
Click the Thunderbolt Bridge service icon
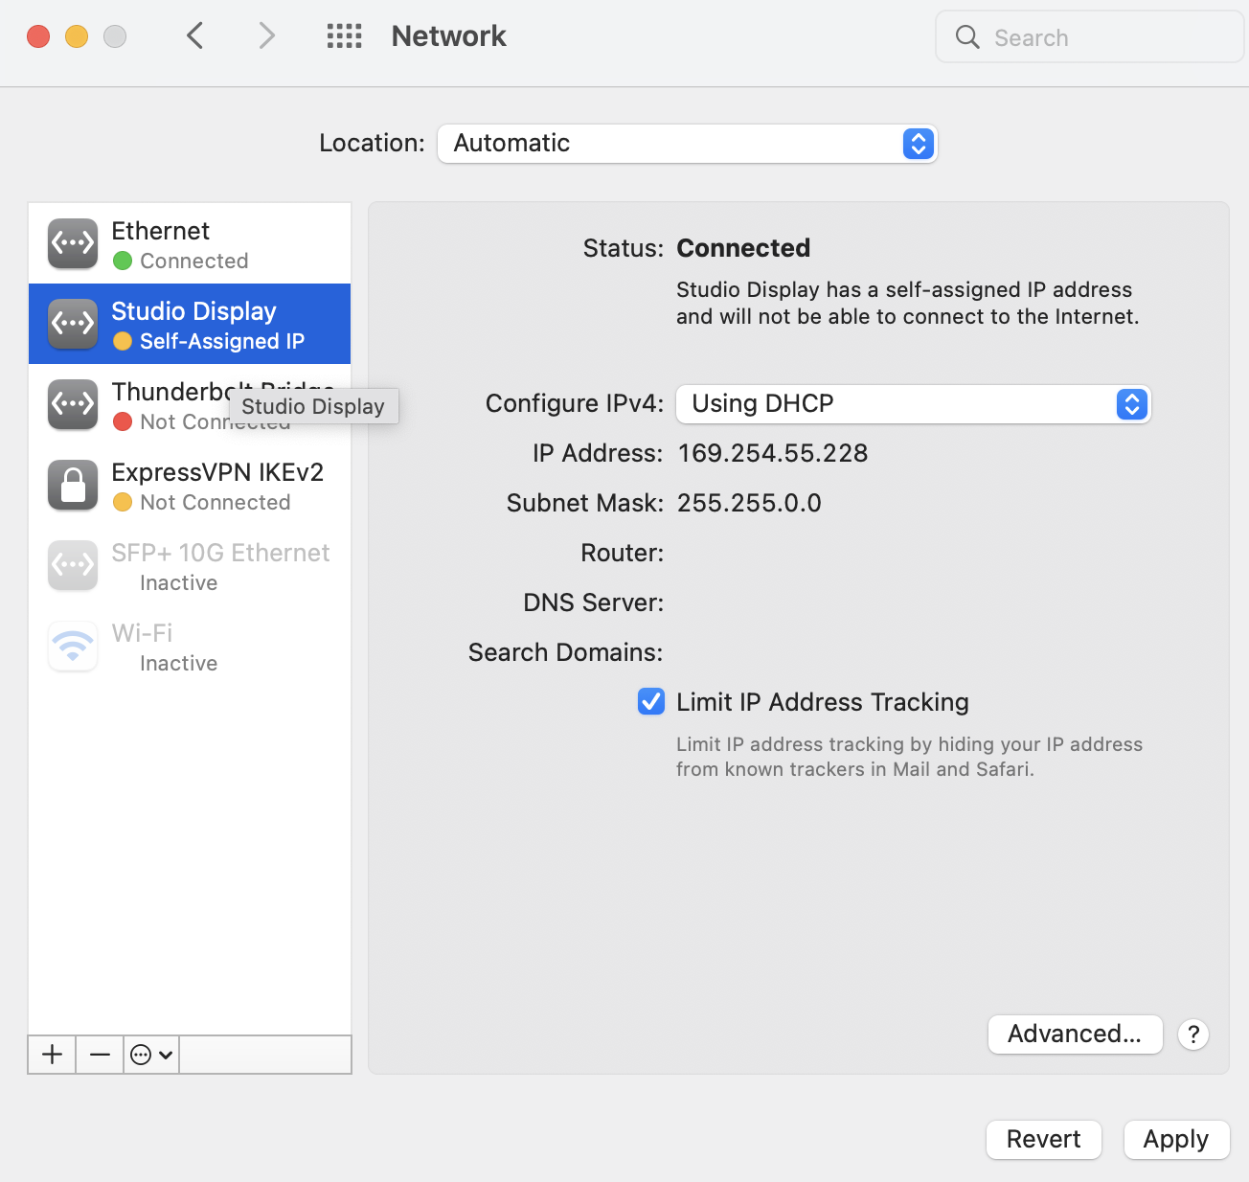click(x=73, y=404)
